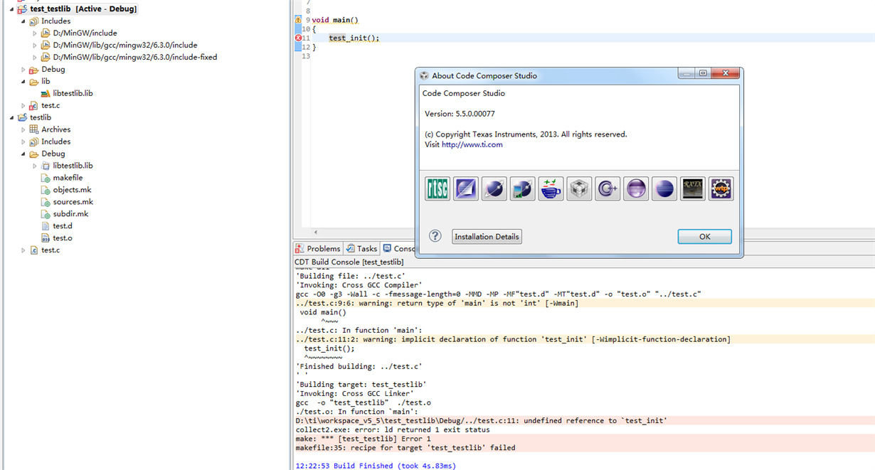Open Installation Details

[487, 237]
